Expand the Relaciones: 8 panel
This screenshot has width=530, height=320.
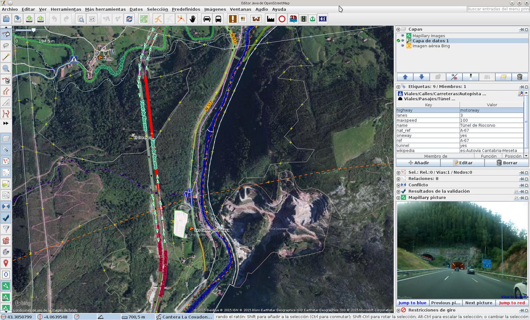(x=398, y=179)
